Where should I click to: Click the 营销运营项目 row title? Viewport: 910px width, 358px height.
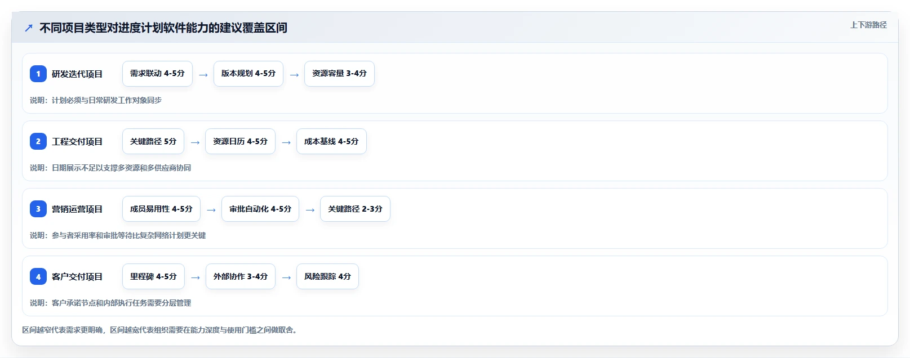click(x=77, y=209)
